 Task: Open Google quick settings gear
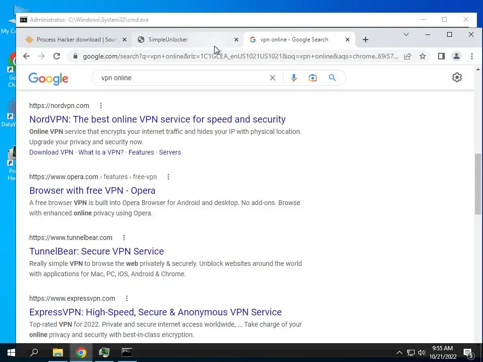tap(457, 77)
